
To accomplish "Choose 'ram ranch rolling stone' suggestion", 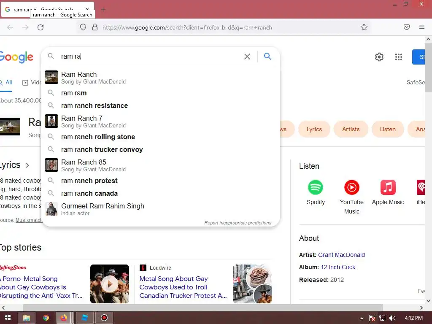I will (x=160, y=137).
